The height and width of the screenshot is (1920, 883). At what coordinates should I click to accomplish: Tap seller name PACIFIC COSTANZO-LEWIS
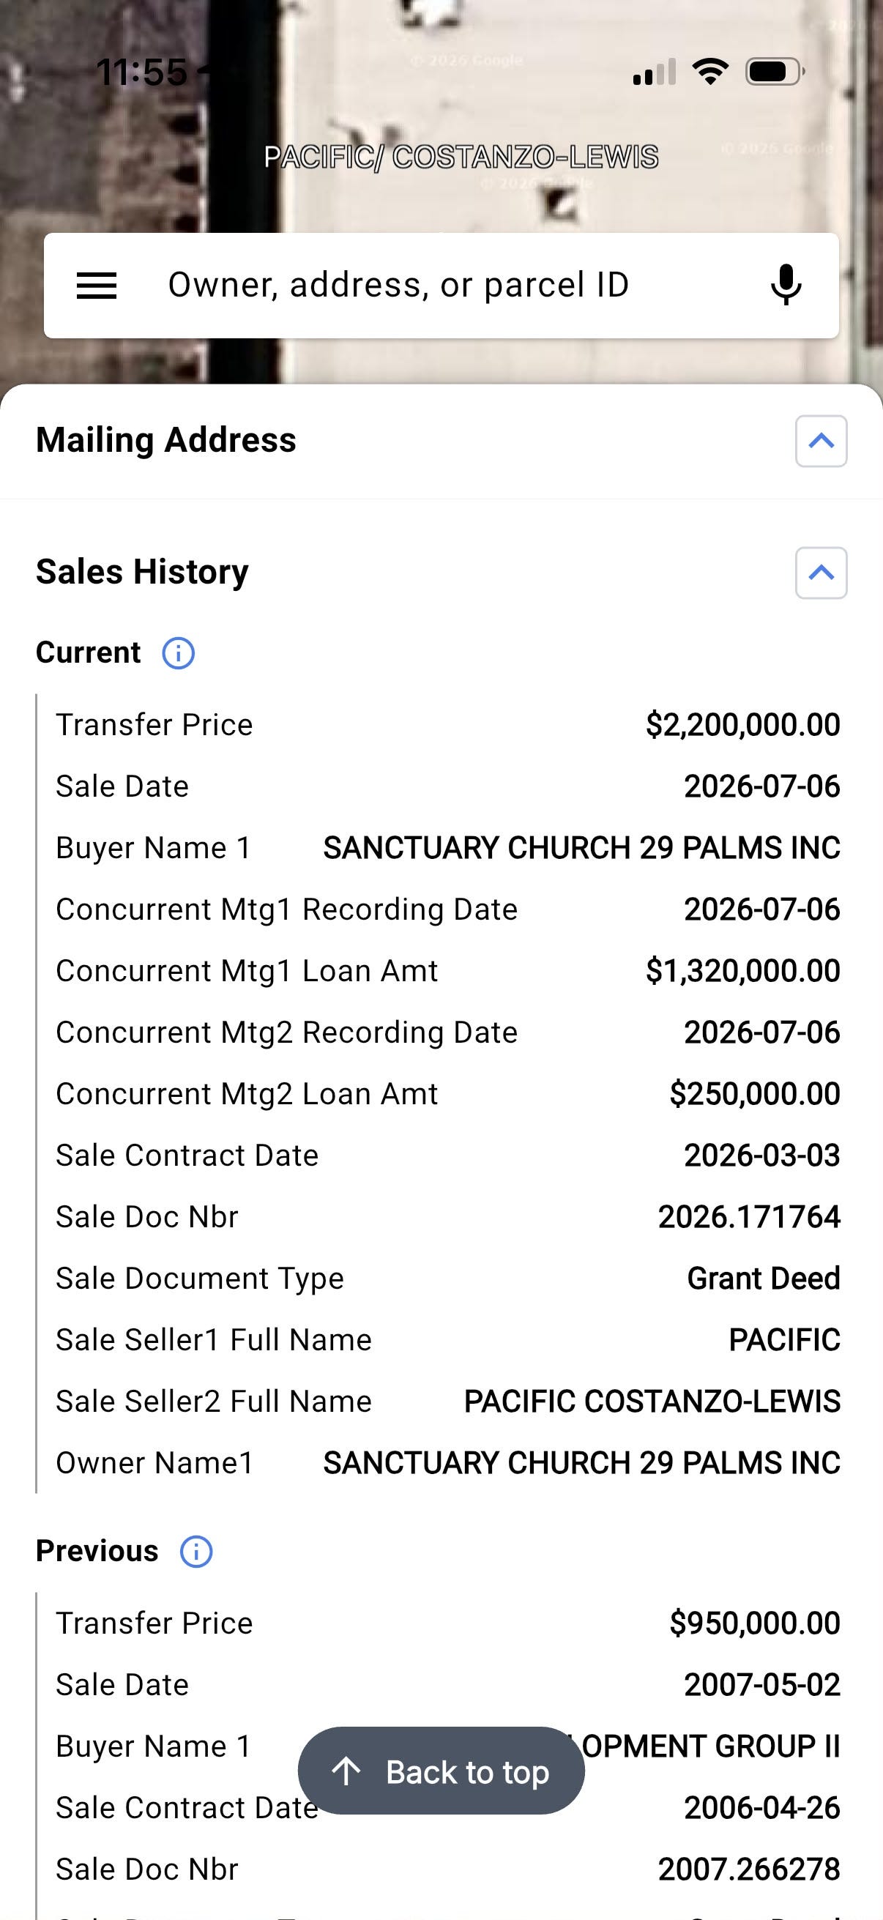652,1402
